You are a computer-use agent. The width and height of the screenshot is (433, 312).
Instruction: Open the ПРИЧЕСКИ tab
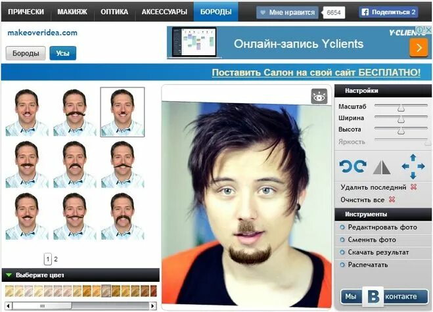point(26,12)
